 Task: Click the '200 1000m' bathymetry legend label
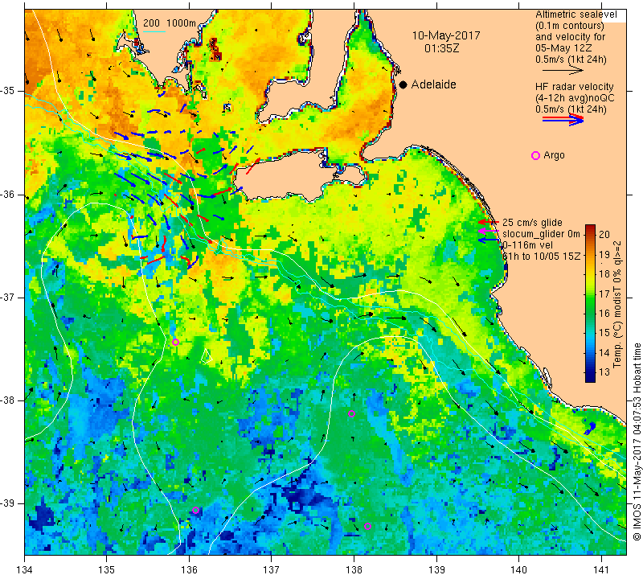click(170, 23)
